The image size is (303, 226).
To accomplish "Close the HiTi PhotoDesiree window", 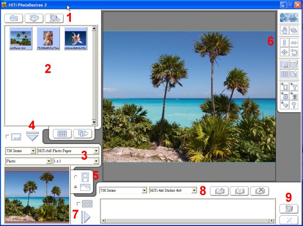I will click(x=297, y=5).
